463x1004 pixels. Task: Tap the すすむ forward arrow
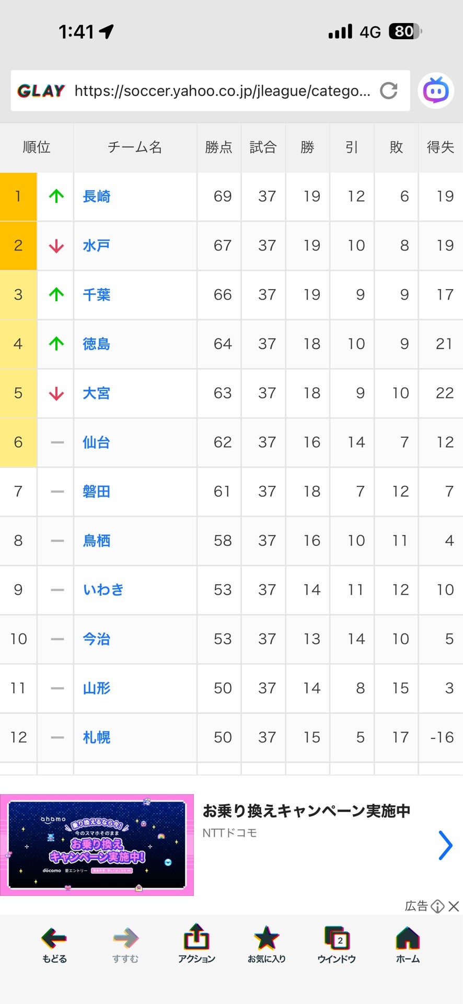point(125,944)
